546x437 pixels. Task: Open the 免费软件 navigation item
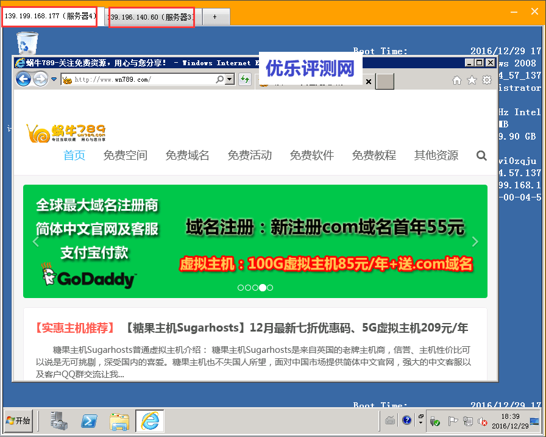(x=312, y=155)
